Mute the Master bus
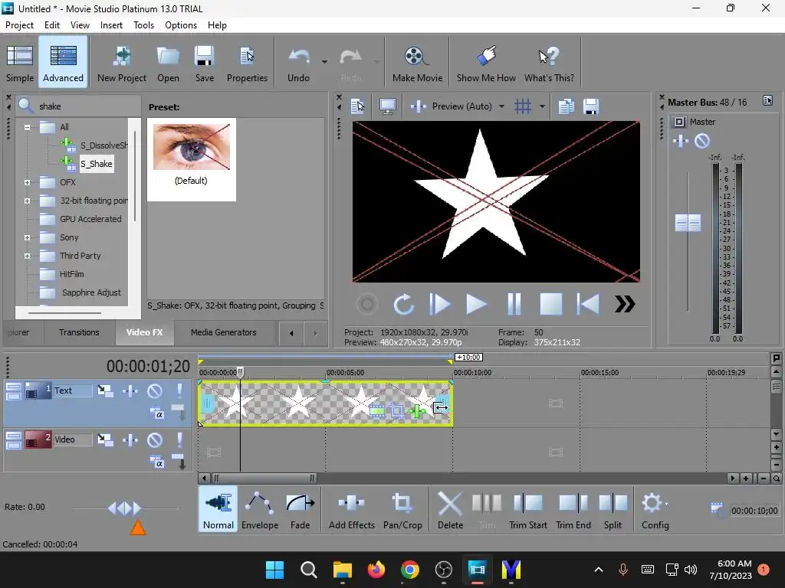Screen dimensions: 785x588 702,141
